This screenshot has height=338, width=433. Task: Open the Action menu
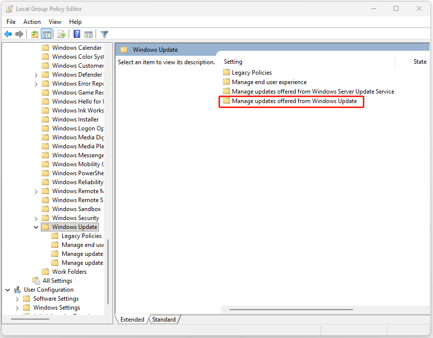32,21
